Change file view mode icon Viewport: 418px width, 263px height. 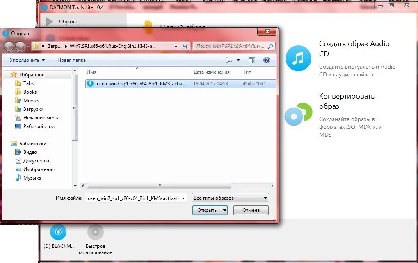pyautogui.click(x=229, y=60)
